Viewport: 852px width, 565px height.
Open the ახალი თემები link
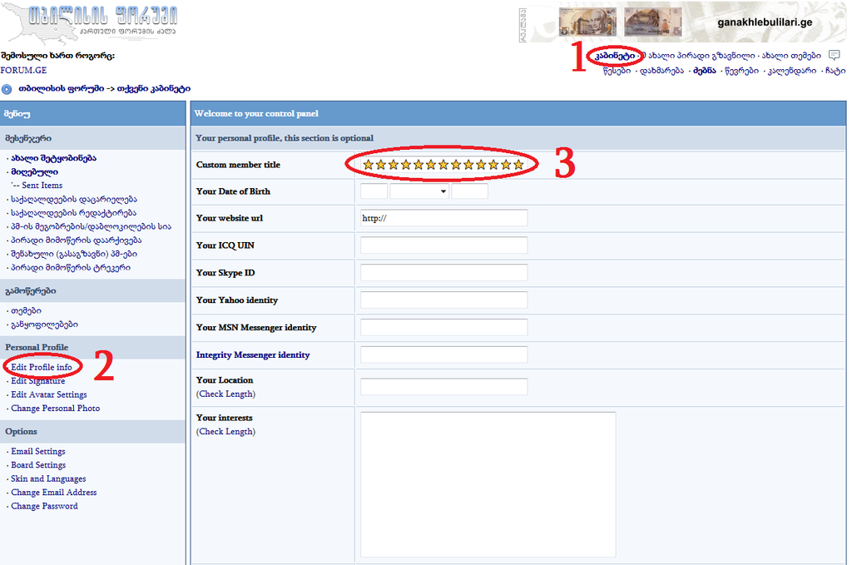point(791,56)
